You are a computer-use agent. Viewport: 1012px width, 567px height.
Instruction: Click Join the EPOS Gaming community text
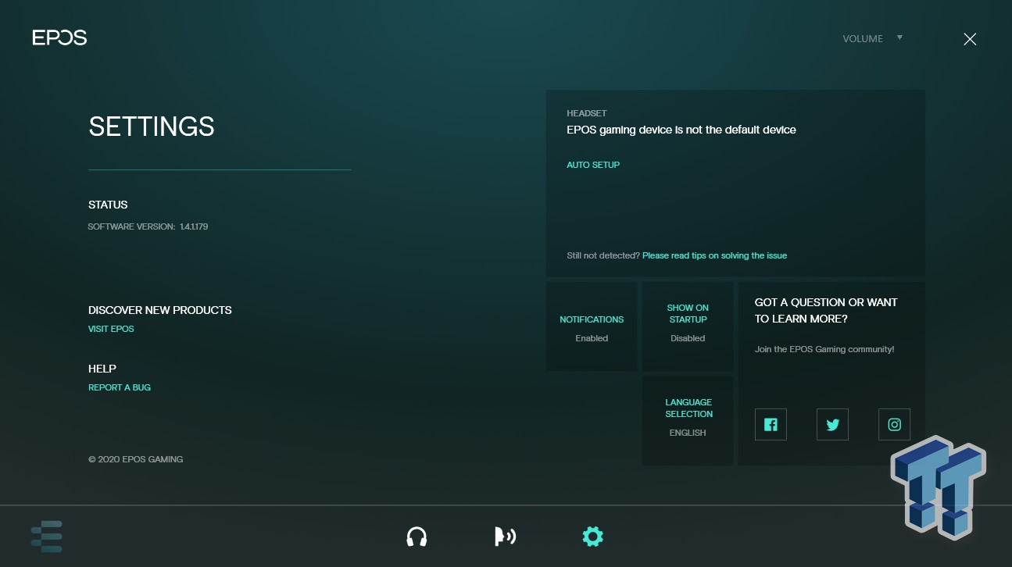point(824,349)
